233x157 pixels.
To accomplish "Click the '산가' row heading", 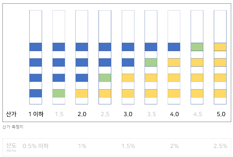I will tap(11, 114).
